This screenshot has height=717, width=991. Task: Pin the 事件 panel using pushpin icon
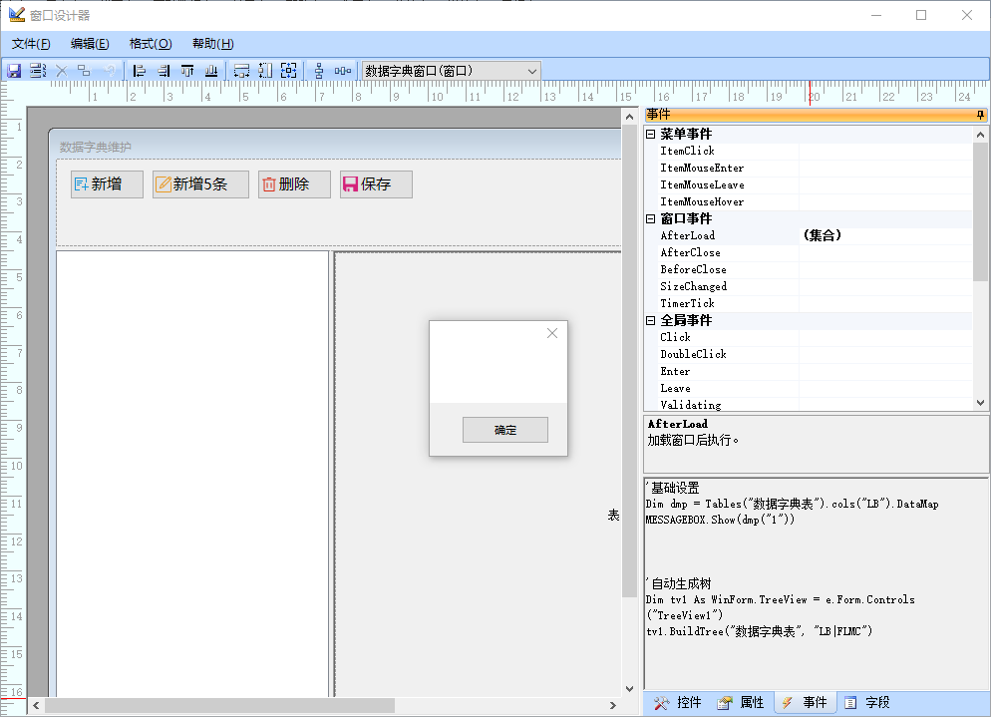[979, 115]
